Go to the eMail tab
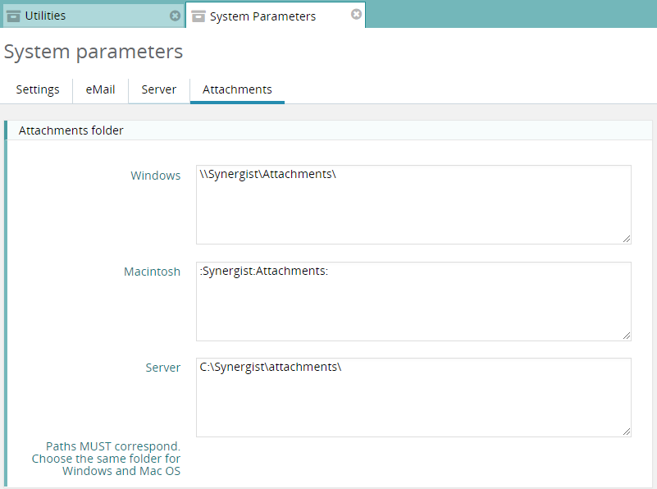Viewport: 657px width, 489px height. click(x=100, y=89)
